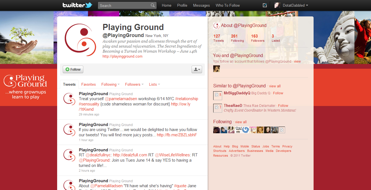Open the user actions person dropdown

pos(197,70)
